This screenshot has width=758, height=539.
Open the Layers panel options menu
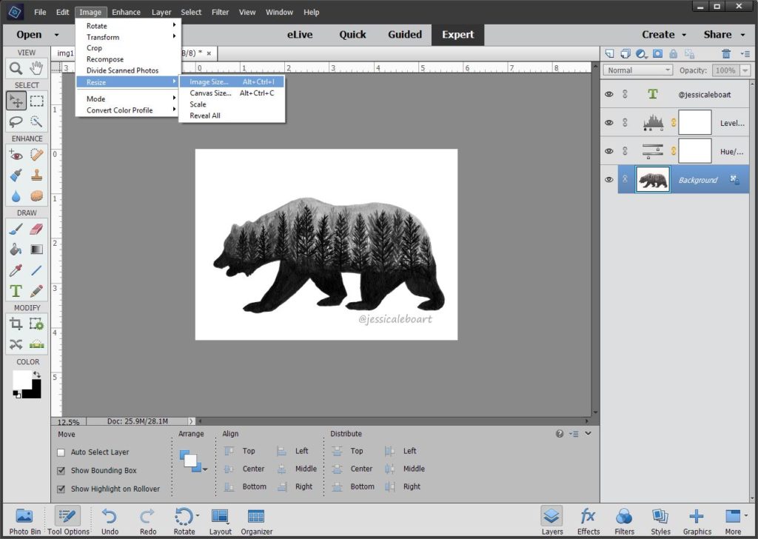(x=745, y=53)
